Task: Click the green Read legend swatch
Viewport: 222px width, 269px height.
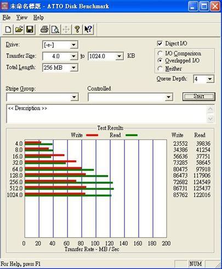Action: tap(132, 135)
